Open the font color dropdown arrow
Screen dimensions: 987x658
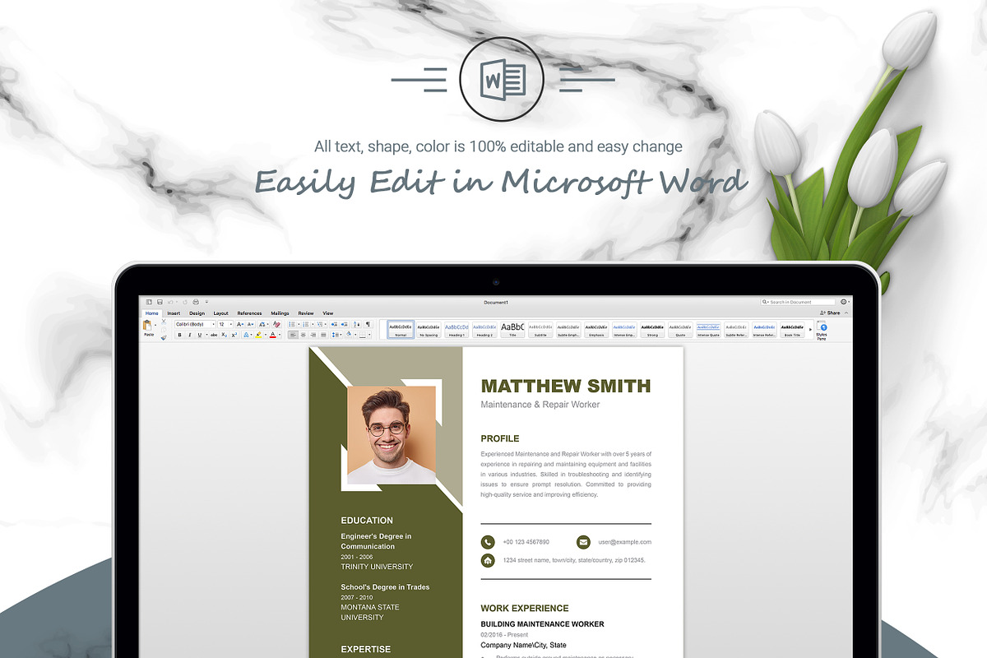click(x=280, y=335)
